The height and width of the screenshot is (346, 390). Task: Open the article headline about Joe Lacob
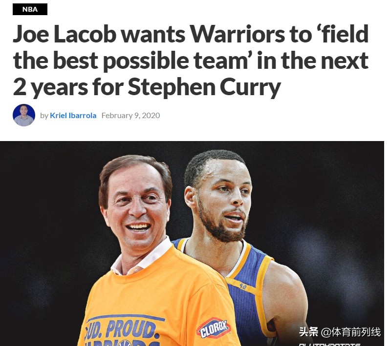click(x=191, y=61)
